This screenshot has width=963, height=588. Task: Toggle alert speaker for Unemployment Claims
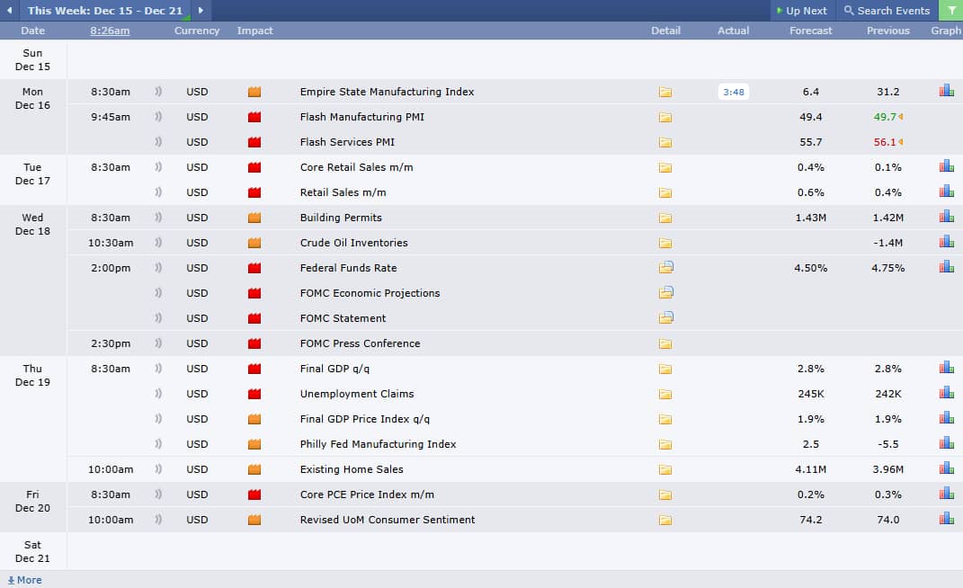(159, 394)
